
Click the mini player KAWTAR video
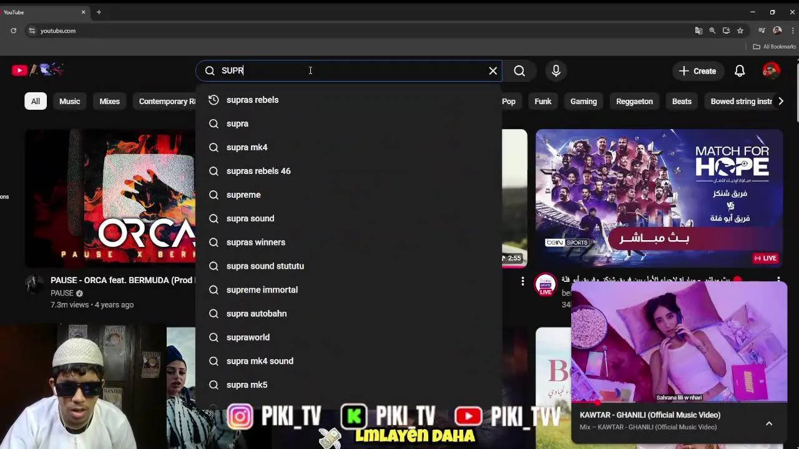(x=679, y=342)
